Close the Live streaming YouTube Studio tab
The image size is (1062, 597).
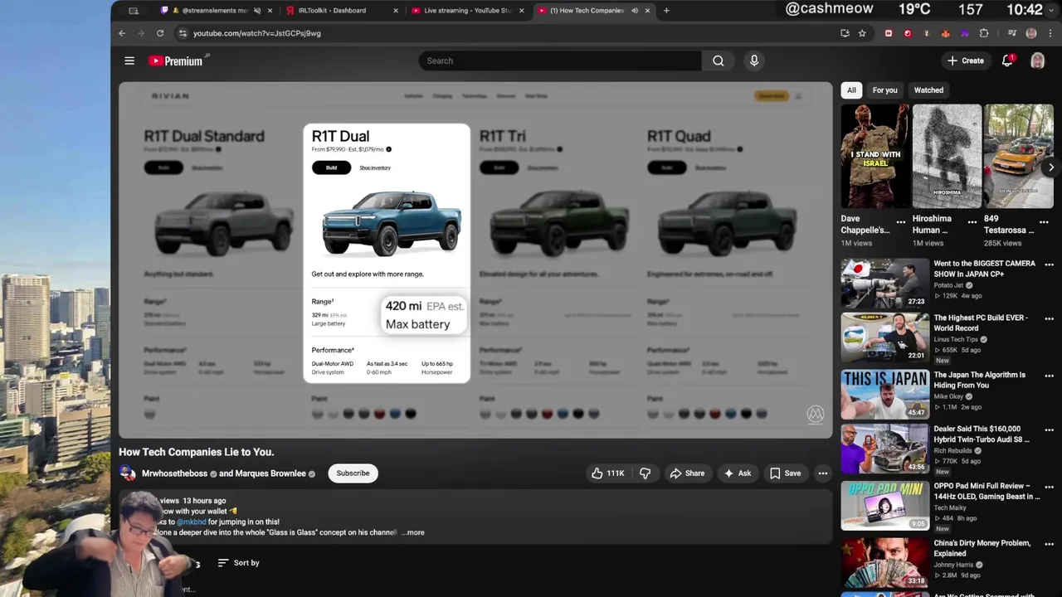[521, 11]
